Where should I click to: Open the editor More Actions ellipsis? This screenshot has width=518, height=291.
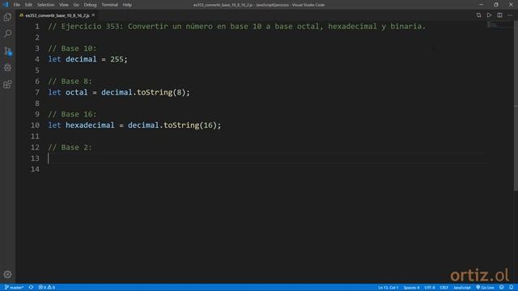510,15
